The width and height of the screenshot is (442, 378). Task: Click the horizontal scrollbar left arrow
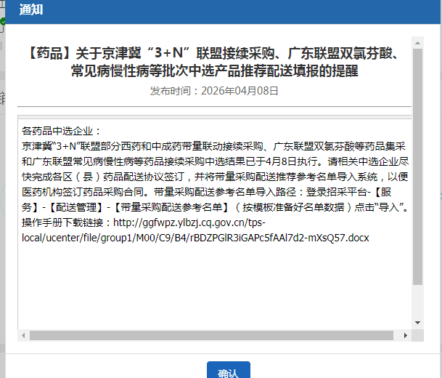click(24, 335)
